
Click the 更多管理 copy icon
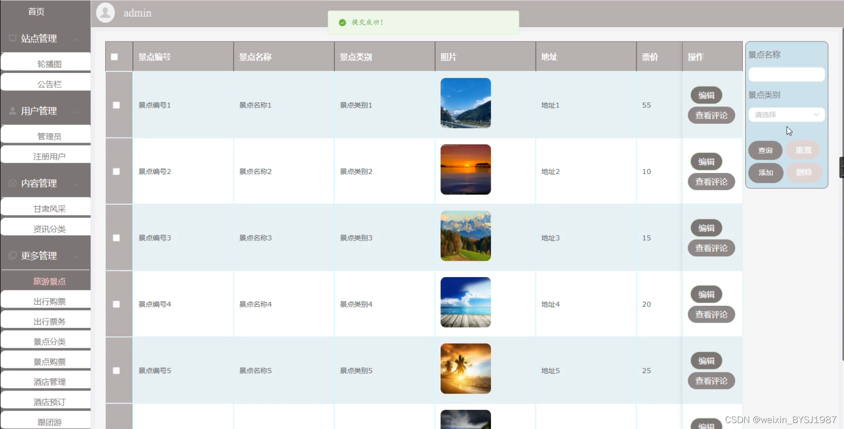pyautogui.click(x=12, y=256)
